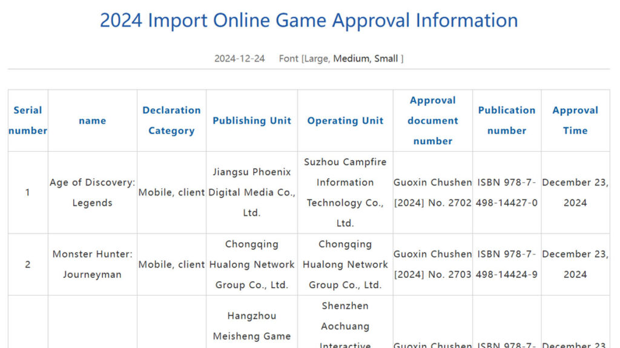Click the Publication number column header
The height and width of the screenshot is (348, 620).
[x=507, y=120]
